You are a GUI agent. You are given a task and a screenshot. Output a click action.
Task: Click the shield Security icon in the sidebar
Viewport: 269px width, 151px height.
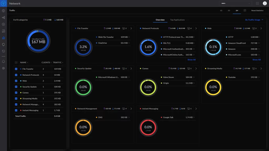[3, 51]
